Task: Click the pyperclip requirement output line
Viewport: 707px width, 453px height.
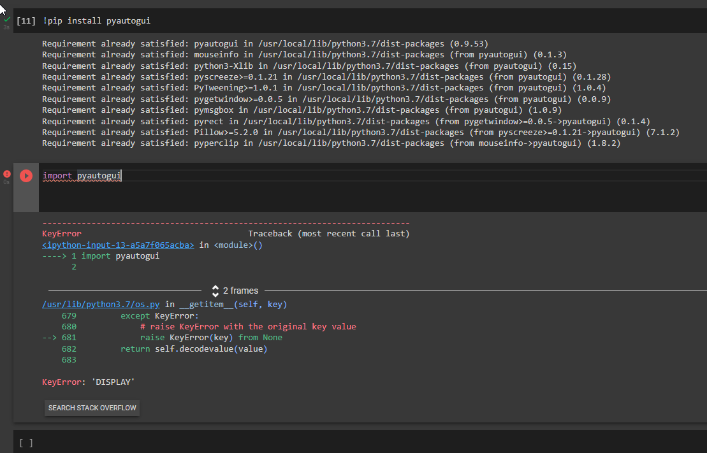Action: [x=332, y=143]
